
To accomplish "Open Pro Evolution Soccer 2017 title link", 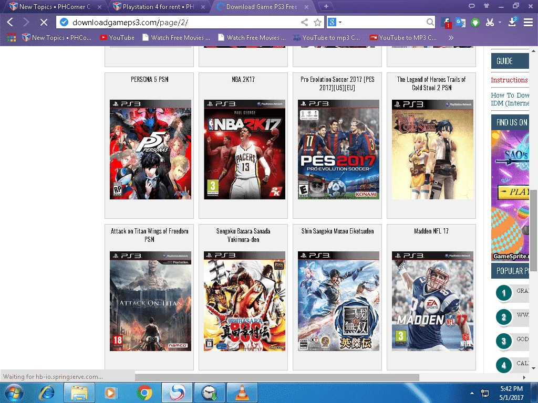I will [337, 83].
